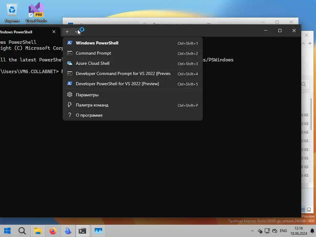The width and height of the screenshot is (316, 237).
Task: Open File Explorer from taskbar
Action: pyautogui.click(x=38, y=231)
